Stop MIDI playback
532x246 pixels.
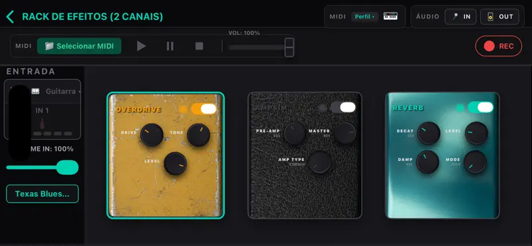[x=199, y=46]
